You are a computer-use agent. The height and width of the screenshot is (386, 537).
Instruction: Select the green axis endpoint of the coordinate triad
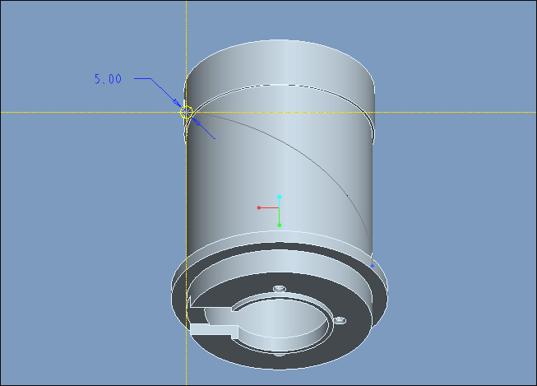(279, 226)
